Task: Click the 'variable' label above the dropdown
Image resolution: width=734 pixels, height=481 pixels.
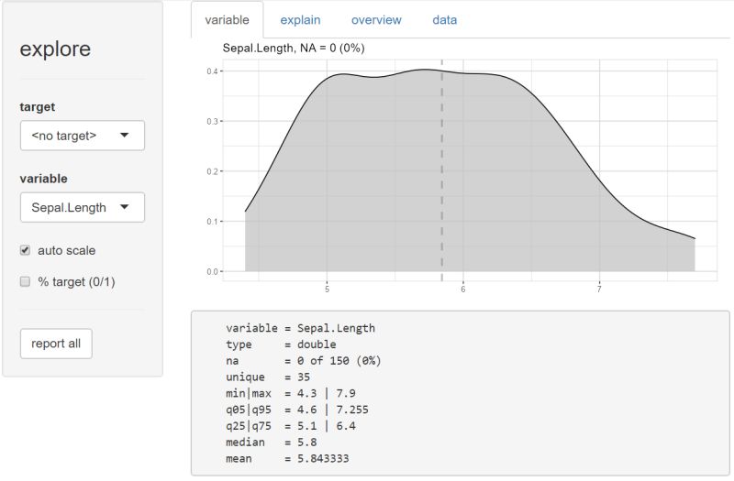Action: pos(43,179)
